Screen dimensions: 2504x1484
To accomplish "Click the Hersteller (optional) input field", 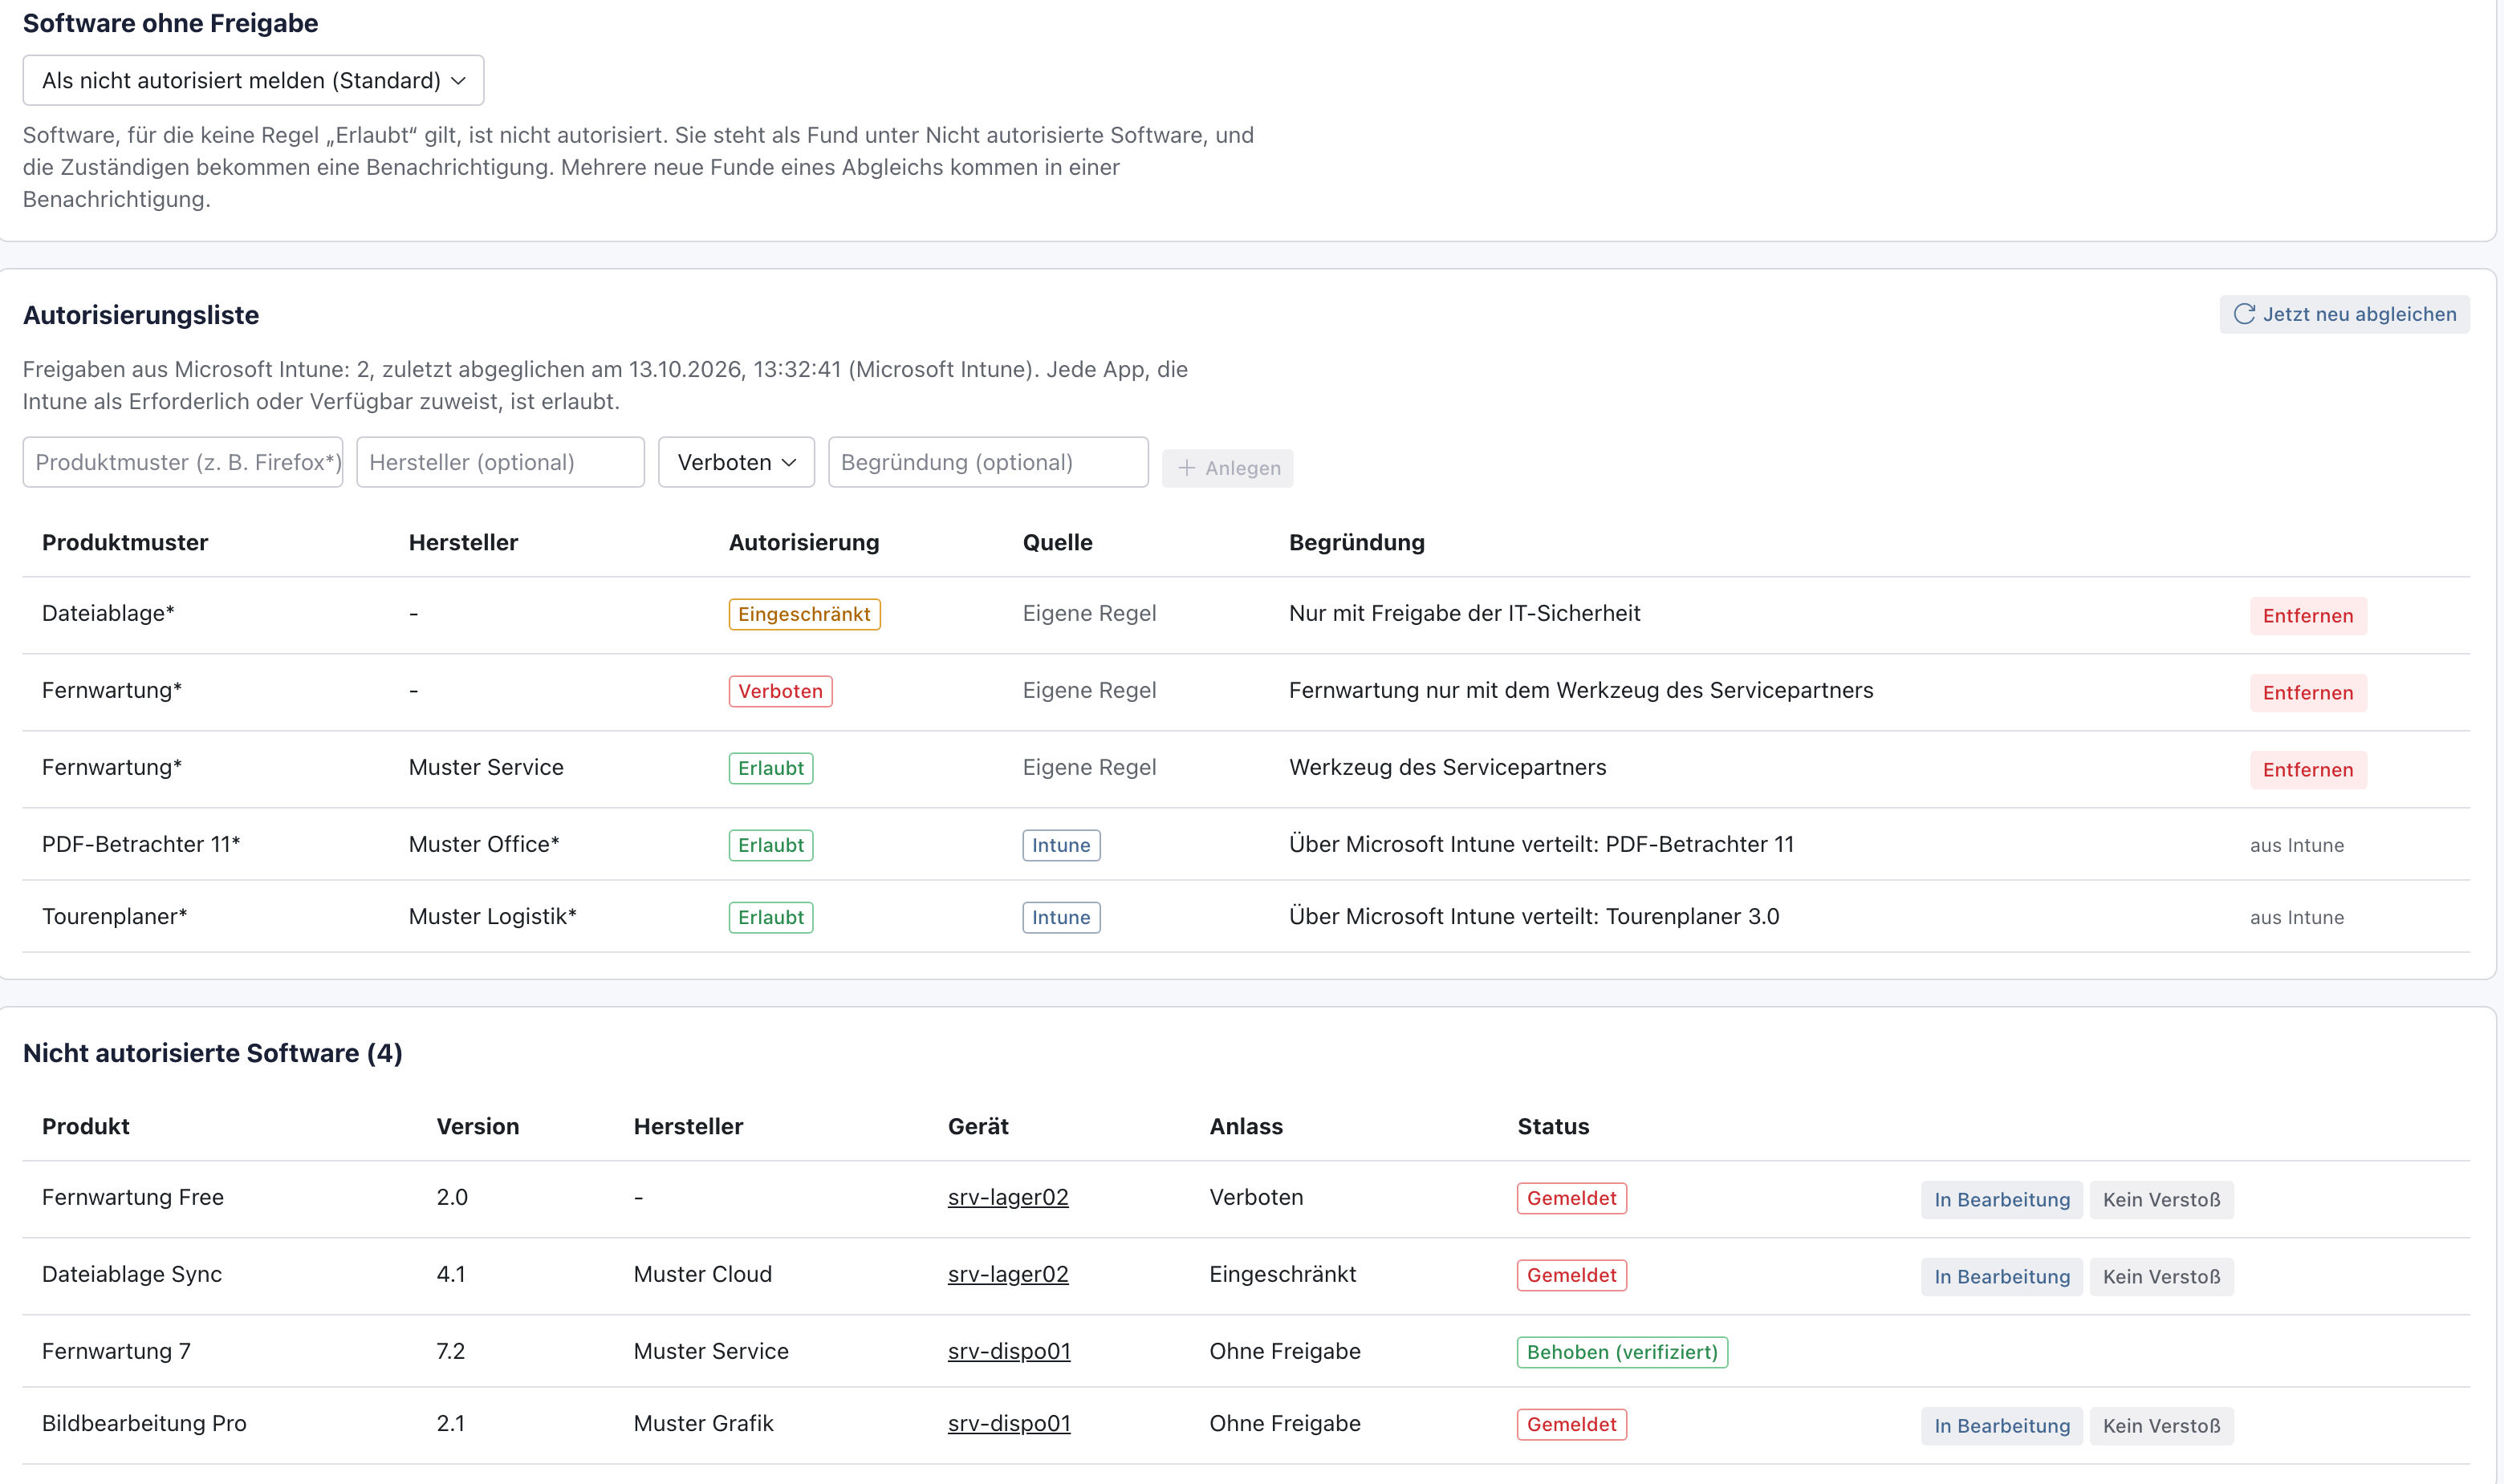I will (500, 462).
